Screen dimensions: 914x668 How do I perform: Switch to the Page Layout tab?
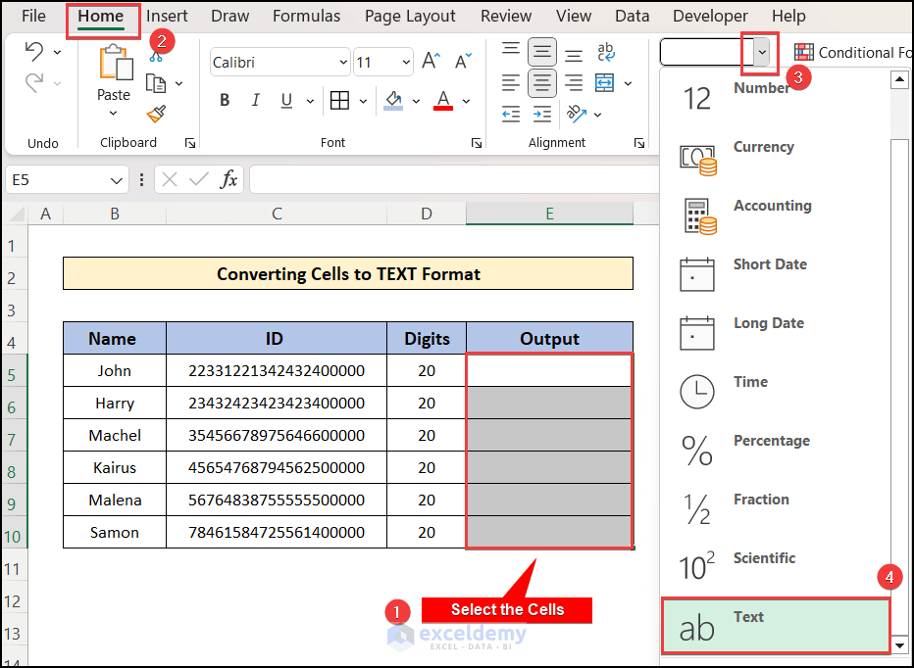click(410, 16)
